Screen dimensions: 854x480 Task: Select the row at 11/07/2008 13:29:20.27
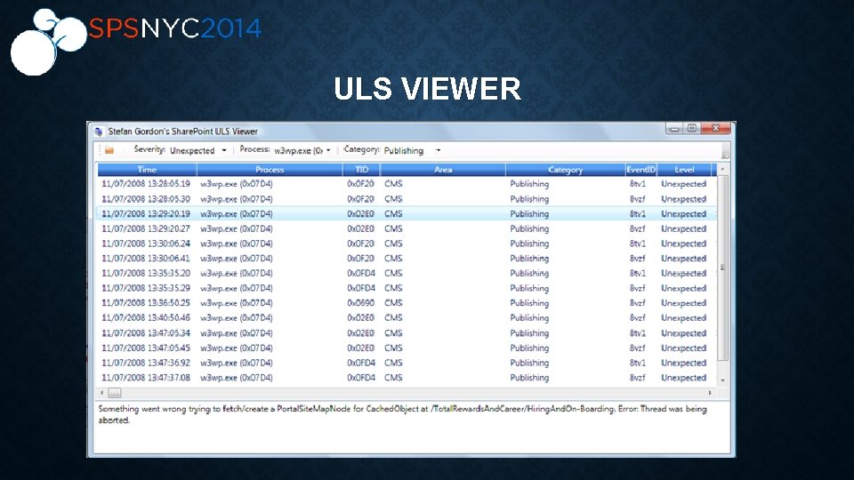407,228
